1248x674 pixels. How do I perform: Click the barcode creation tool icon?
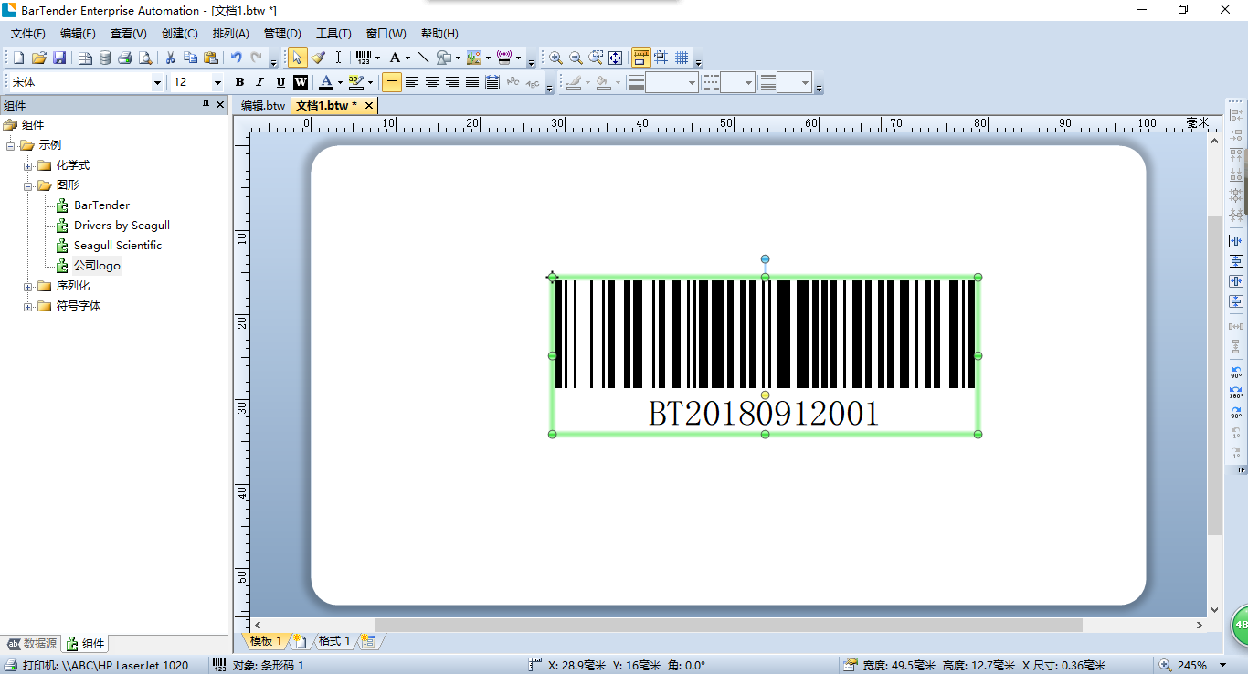[x=364, y=58]
